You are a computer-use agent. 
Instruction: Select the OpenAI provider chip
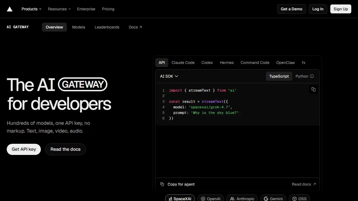[211, 198]
